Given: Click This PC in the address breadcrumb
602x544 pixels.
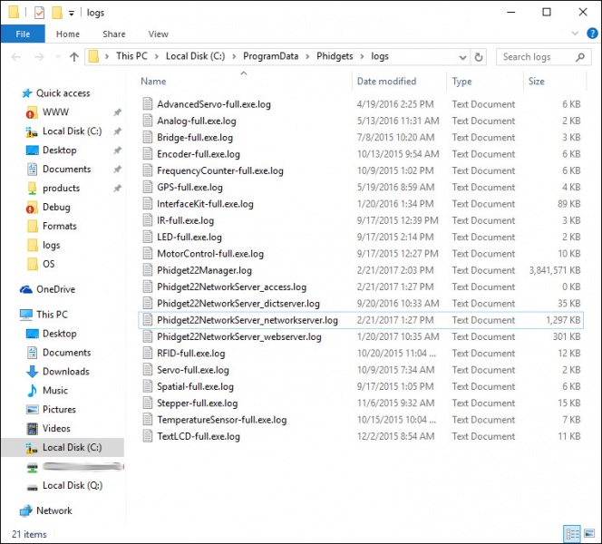Looking at the screenshot, I should (x=131, y=56).
